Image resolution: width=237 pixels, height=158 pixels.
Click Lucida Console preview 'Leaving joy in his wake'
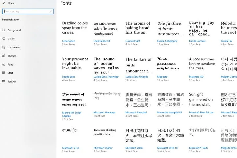[x=201, y=29]
